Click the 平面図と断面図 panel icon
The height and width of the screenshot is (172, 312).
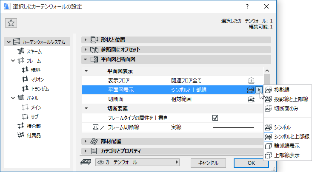[94, 59]
